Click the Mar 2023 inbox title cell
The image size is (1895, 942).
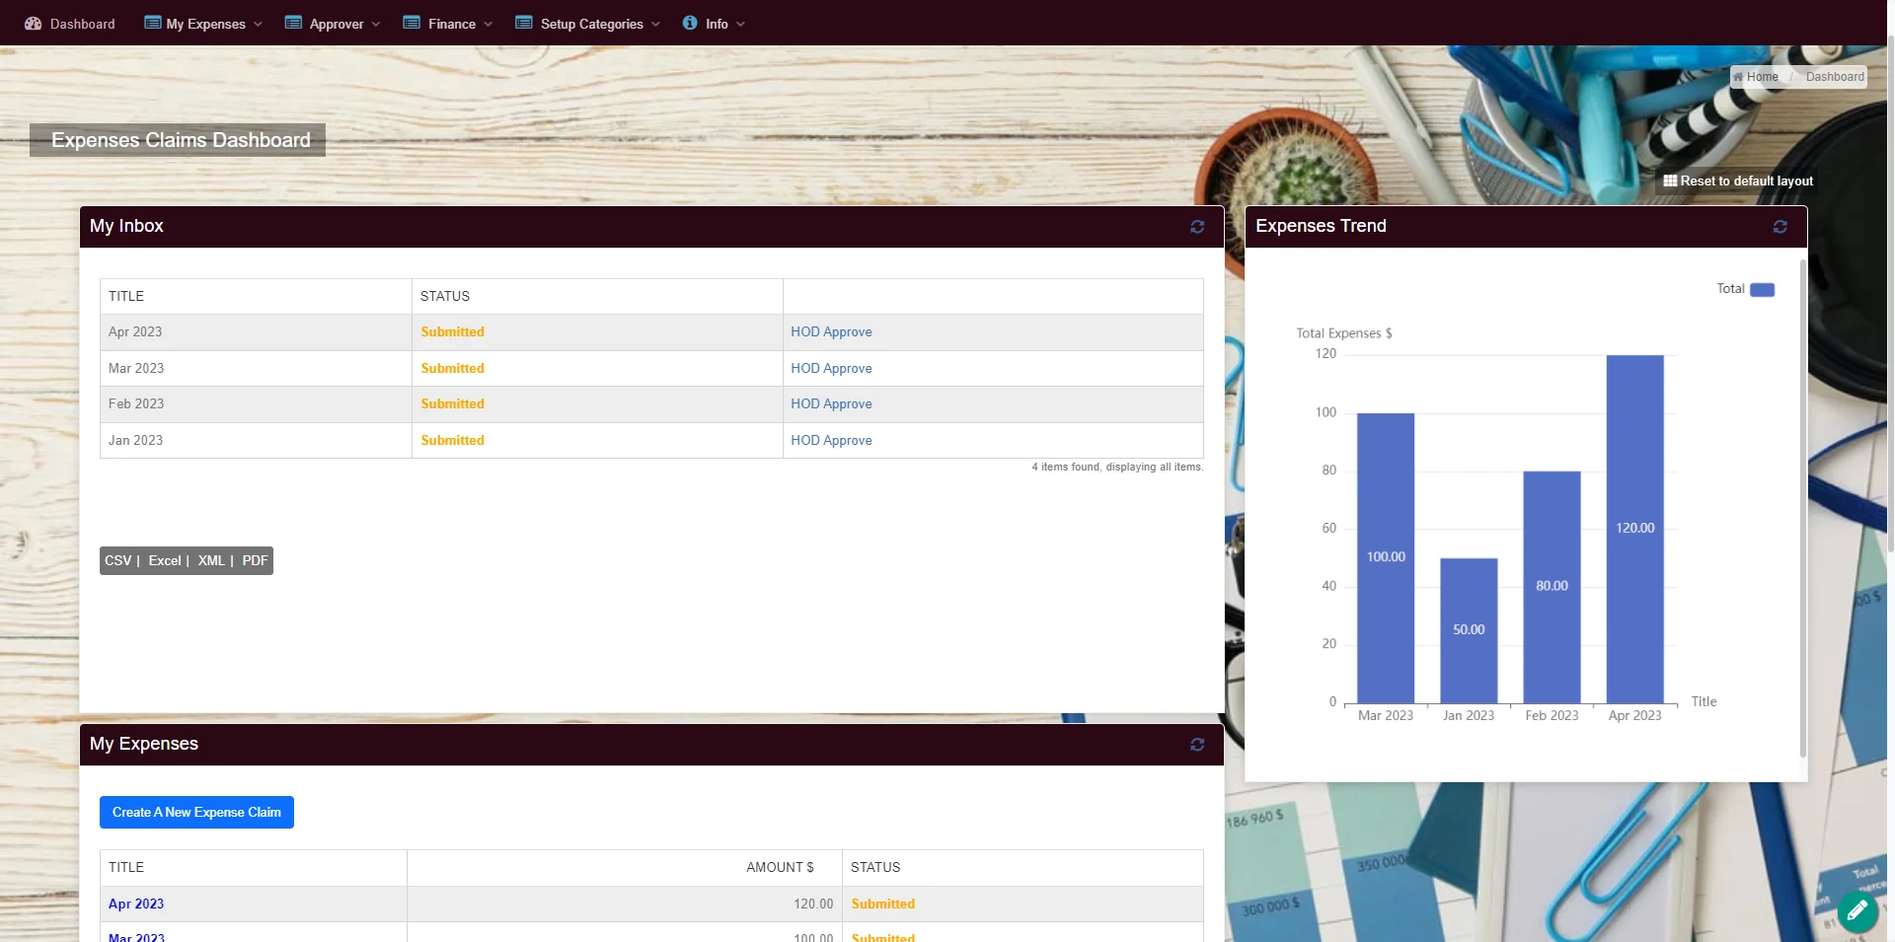256,369
